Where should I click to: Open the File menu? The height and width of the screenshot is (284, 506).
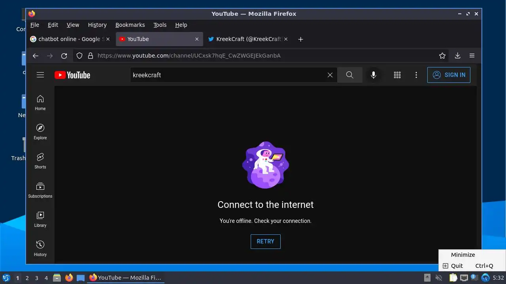(x=35, y=25)
